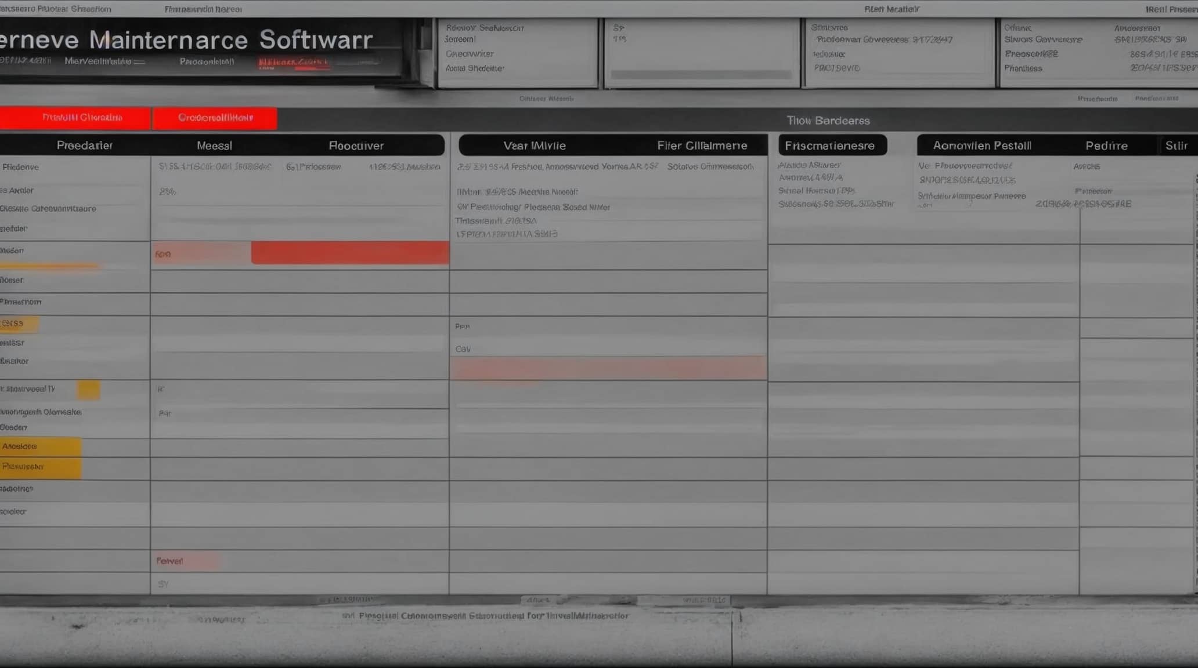Click the pink Foived cell

point(186,561)
